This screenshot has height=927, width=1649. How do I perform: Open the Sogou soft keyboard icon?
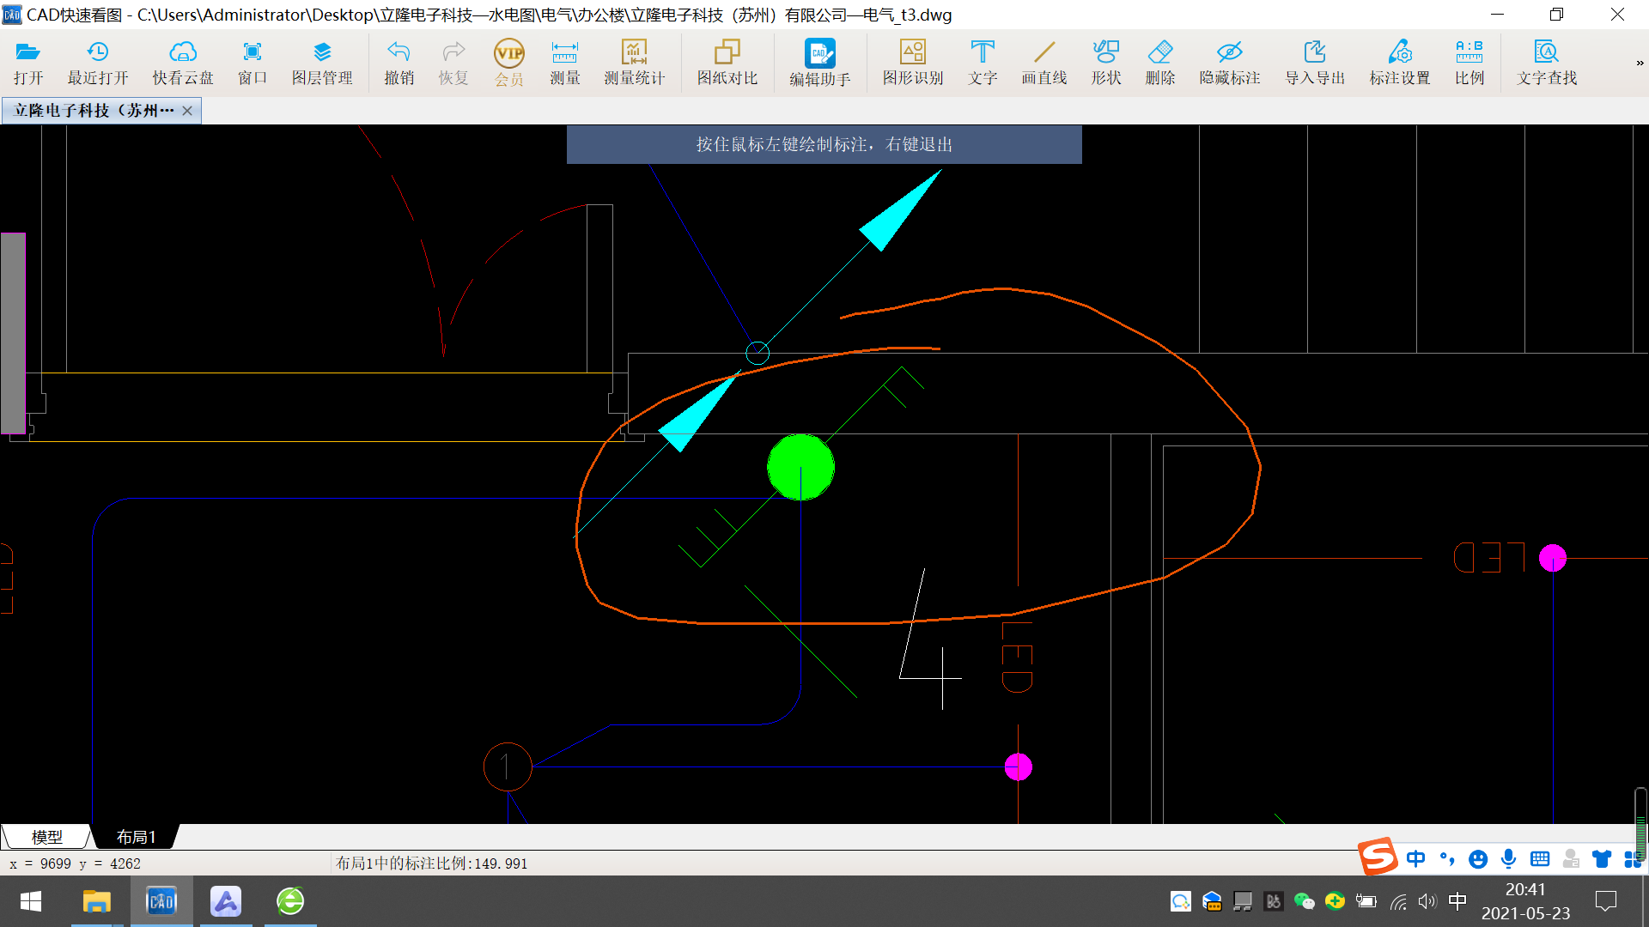(1540, 858)
